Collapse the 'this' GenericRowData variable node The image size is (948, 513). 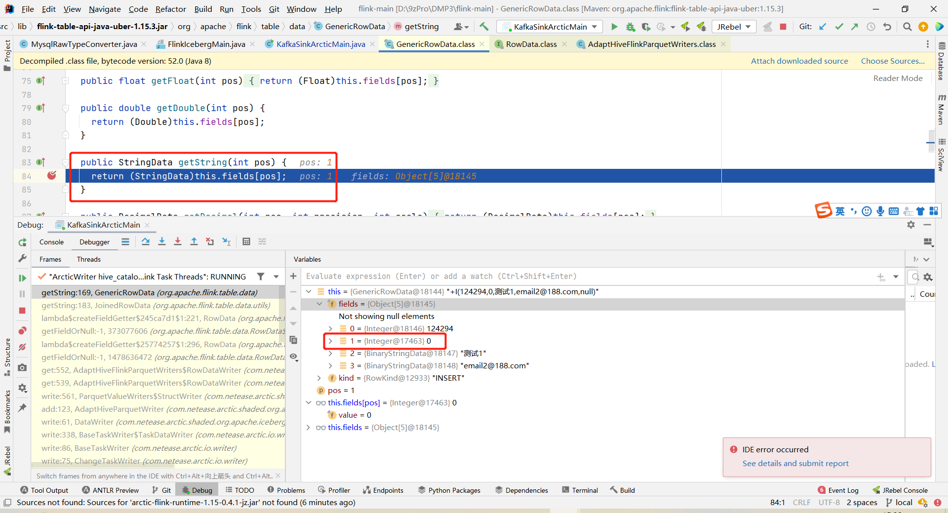[x=309, y=292]
